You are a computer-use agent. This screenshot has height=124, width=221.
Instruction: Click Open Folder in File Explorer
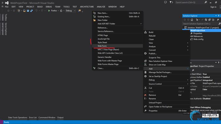pyautogui.click(x=166, y=107)
